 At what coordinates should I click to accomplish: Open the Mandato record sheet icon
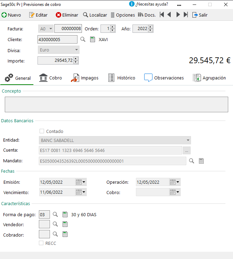[201, 161]
